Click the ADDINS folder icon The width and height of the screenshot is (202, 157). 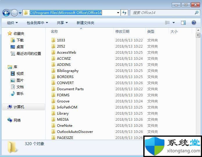(x=53, y=64)
